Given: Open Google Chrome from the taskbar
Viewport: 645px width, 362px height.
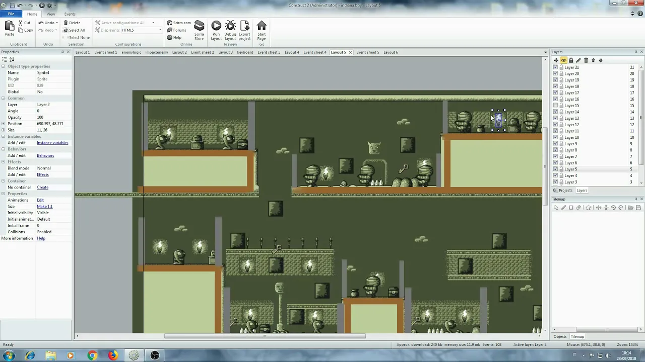Looking at the screenshot, I should [x=92, y=355].
